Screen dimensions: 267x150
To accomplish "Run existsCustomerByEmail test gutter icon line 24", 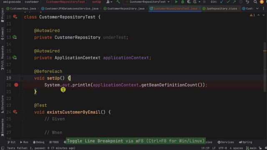I will point(15,112).
